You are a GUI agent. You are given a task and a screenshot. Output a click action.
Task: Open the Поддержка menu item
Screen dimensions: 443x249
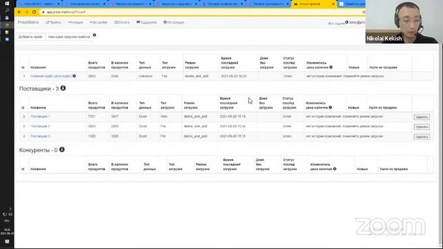coord(147,22)
